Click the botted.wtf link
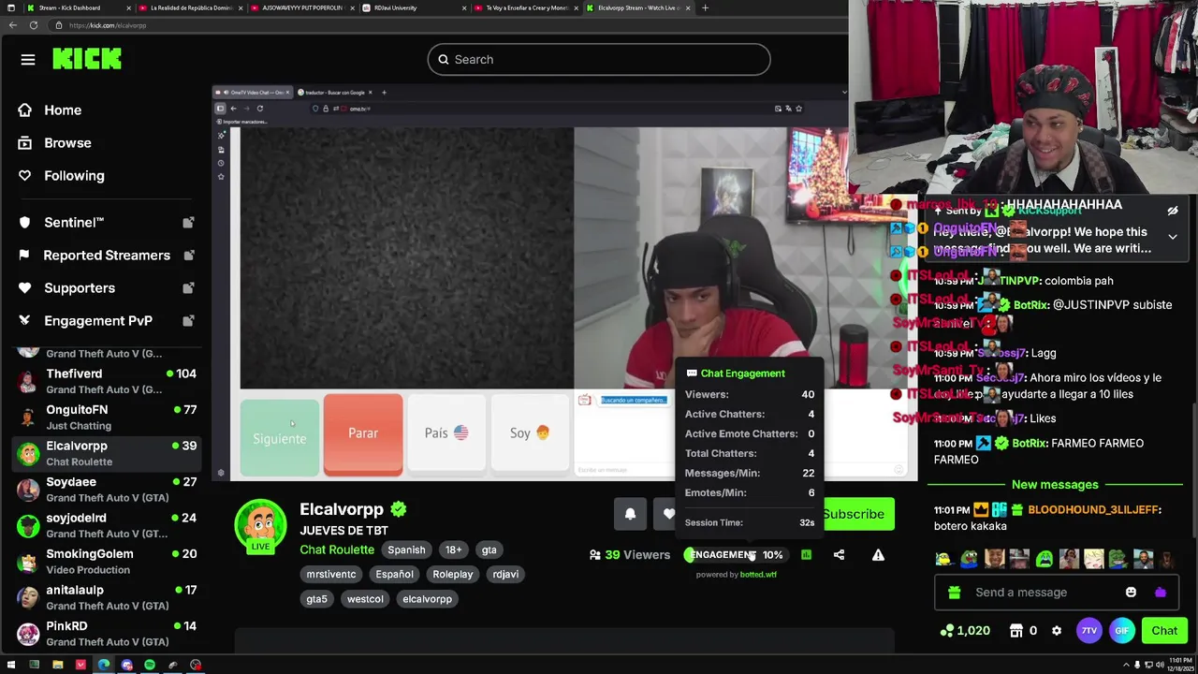This screenshot has width=1198, height=674. tap(758, 575)
